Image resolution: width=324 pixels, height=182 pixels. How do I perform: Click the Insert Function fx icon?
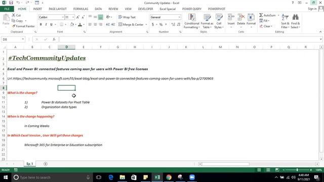(x=54, y=39)
